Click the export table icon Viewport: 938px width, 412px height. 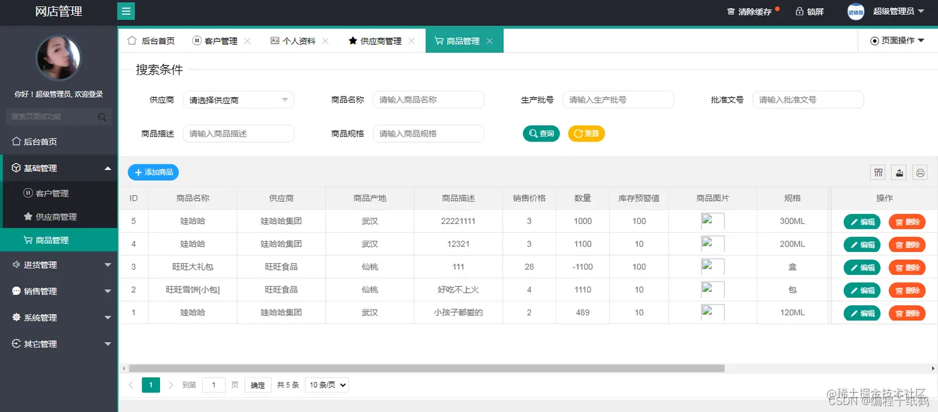pos(900,172)
